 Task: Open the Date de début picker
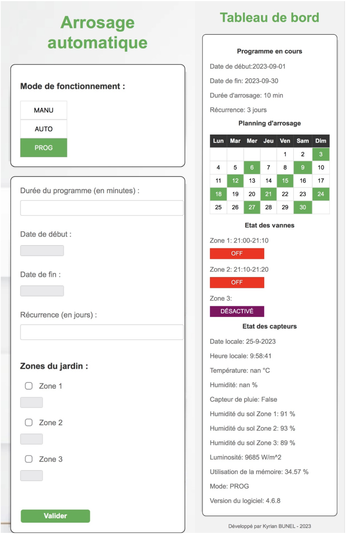pos(42,250)
